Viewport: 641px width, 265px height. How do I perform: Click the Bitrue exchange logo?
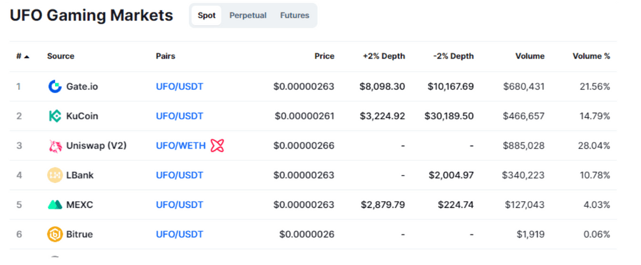coord(55,234)
